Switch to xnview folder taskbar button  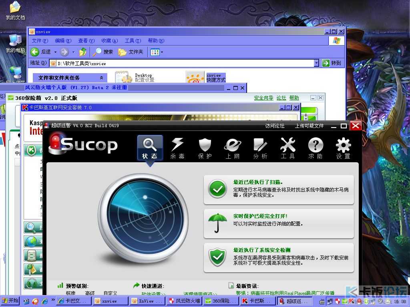111,301
